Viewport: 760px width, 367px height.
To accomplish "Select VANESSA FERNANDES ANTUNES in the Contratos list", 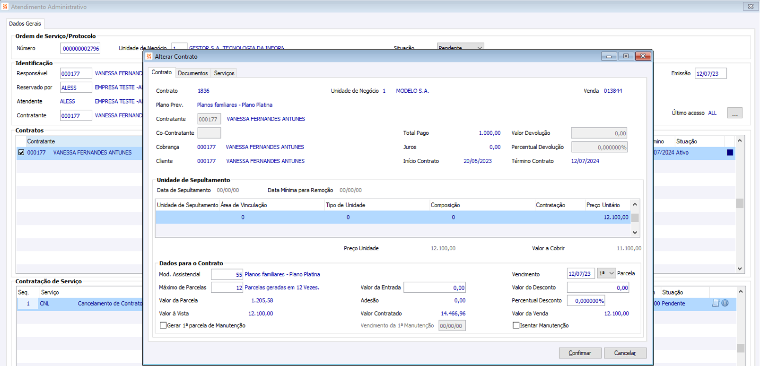I will 92,153.
